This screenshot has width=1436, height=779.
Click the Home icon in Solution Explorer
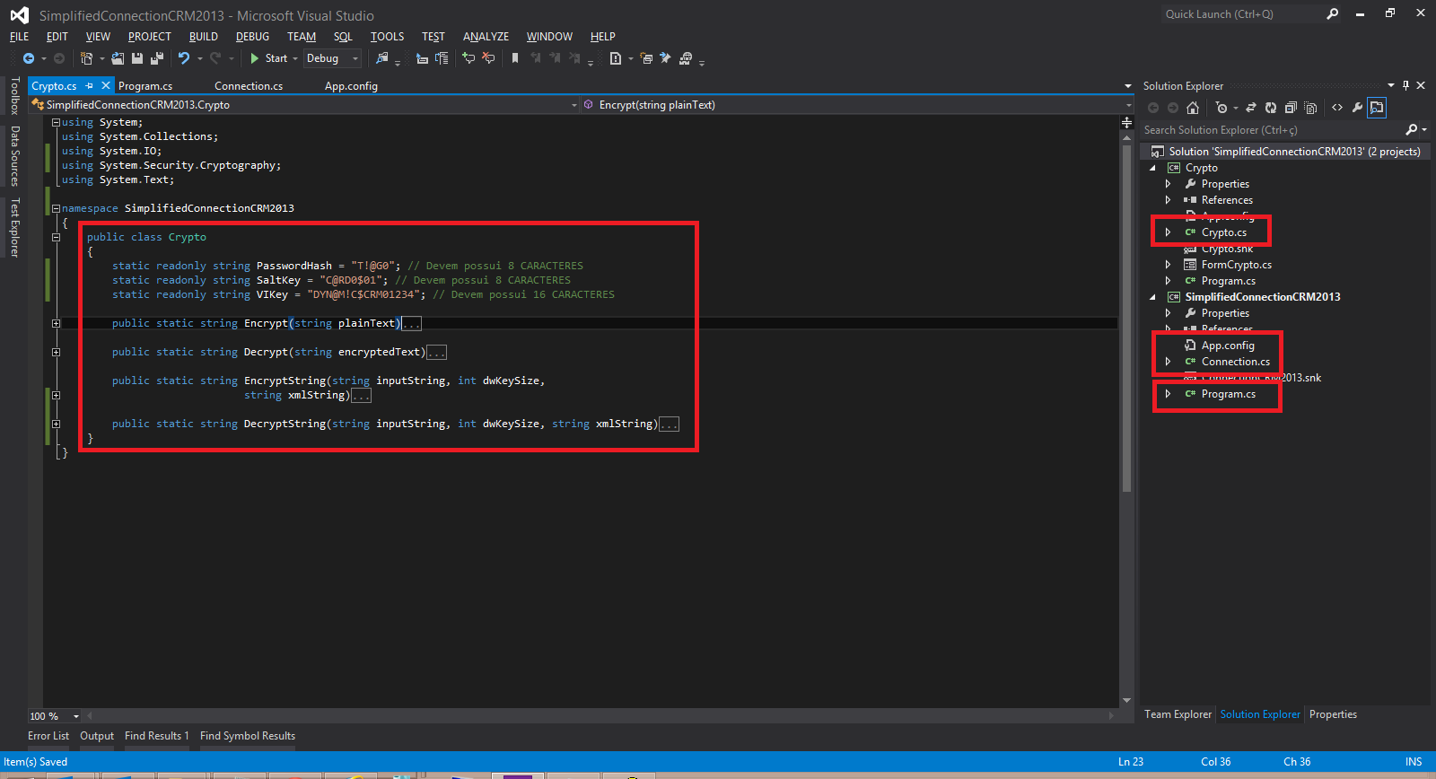coord(1193,108)
